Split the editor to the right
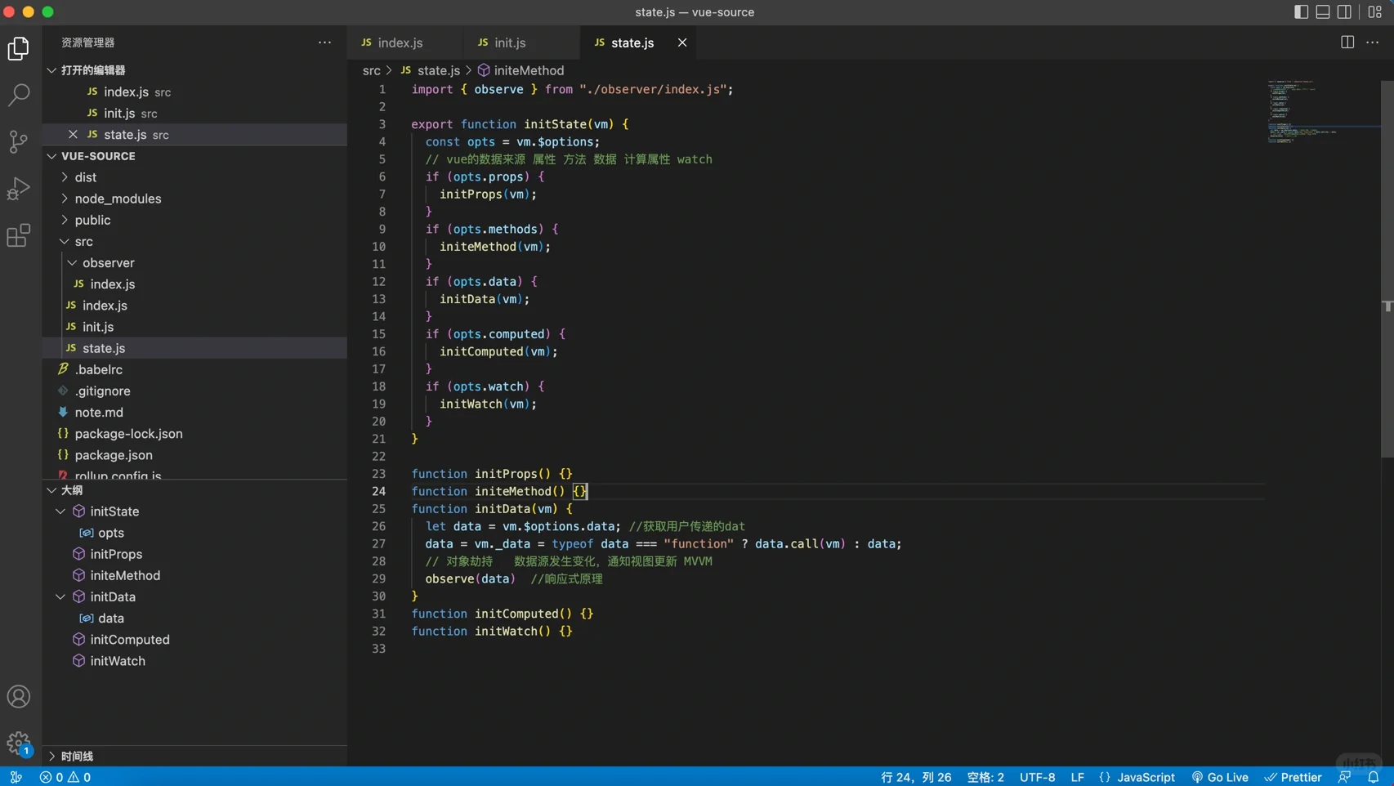This screenshot has width=1394, height=786. pyautogui.click(x=1347, y=42)
